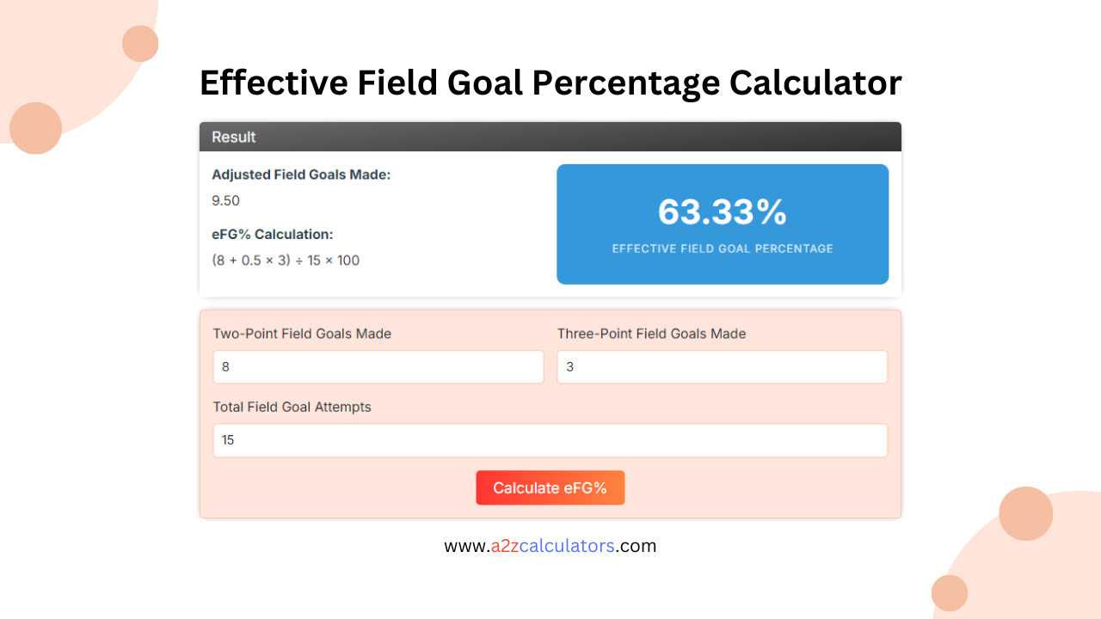Click the Total Field Goal Attempts field

550,440
